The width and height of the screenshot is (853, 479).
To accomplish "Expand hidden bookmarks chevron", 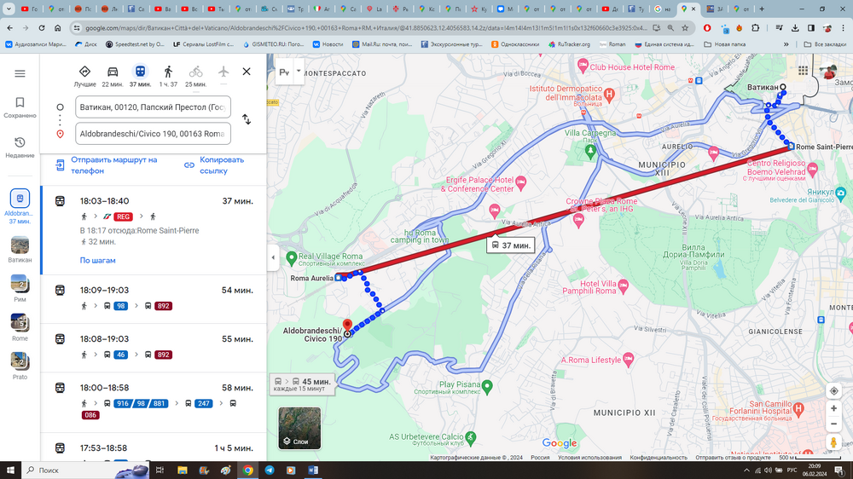I will coord(786,44).
